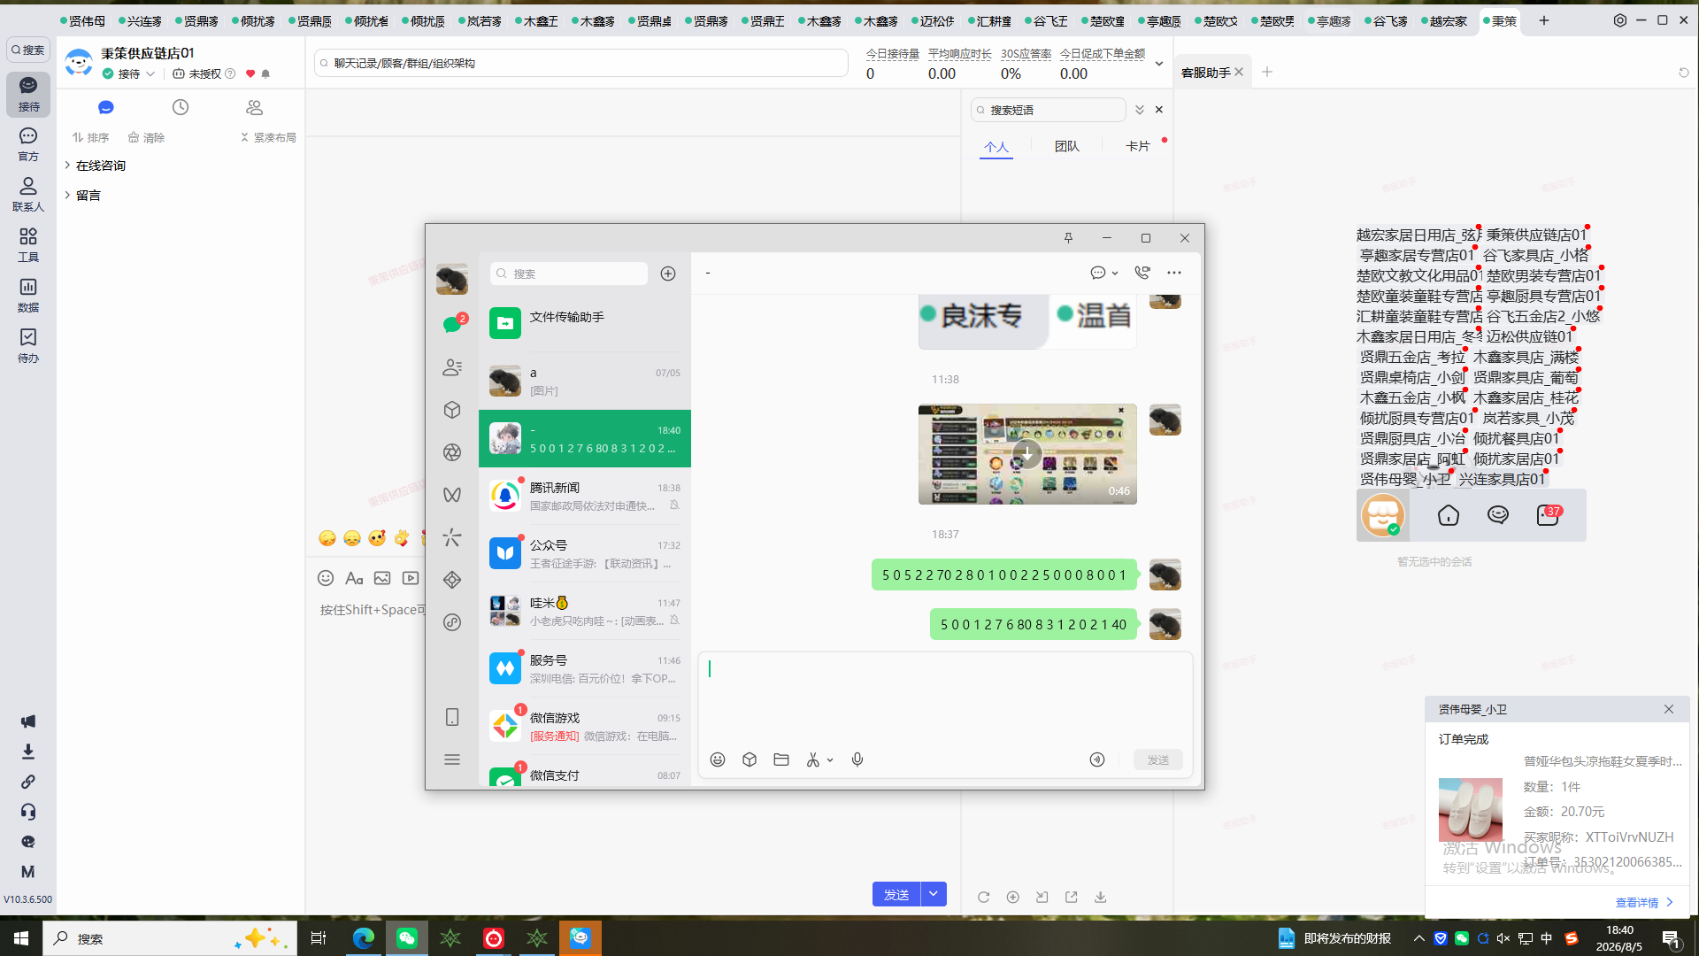Viewport: 1699px width, 956px height.
Task: Open WeChat contacts from the sidebar
Action: tap(452, 367)
